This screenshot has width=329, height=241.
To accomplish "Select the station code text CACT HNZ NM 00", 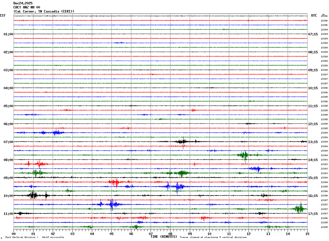I will pyautogui.click(x=27, y=7).
